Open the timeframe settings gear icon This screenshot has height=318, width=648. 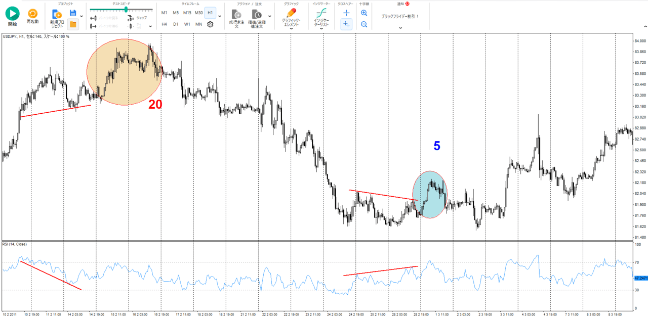pyautogui.click(x=210, y=24)
